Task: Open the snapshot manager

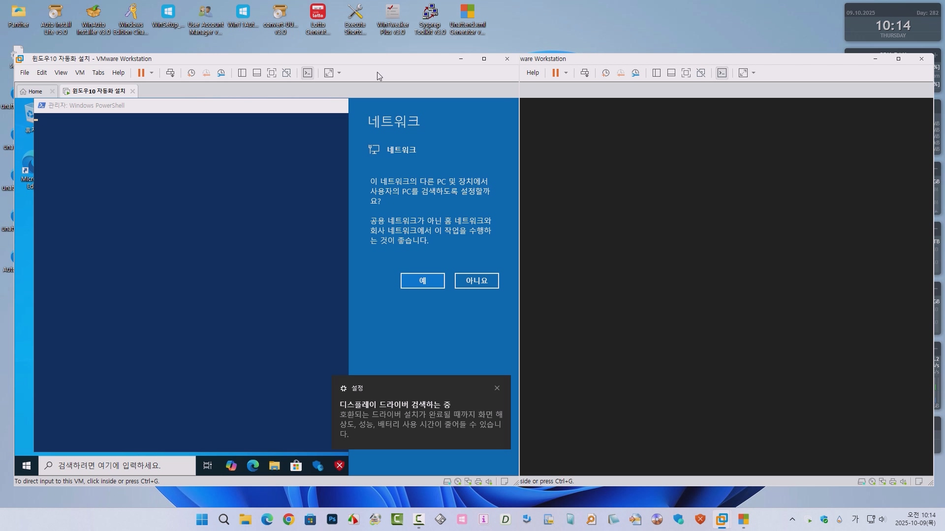Action: pyautogui.click(x=221, y=73)
